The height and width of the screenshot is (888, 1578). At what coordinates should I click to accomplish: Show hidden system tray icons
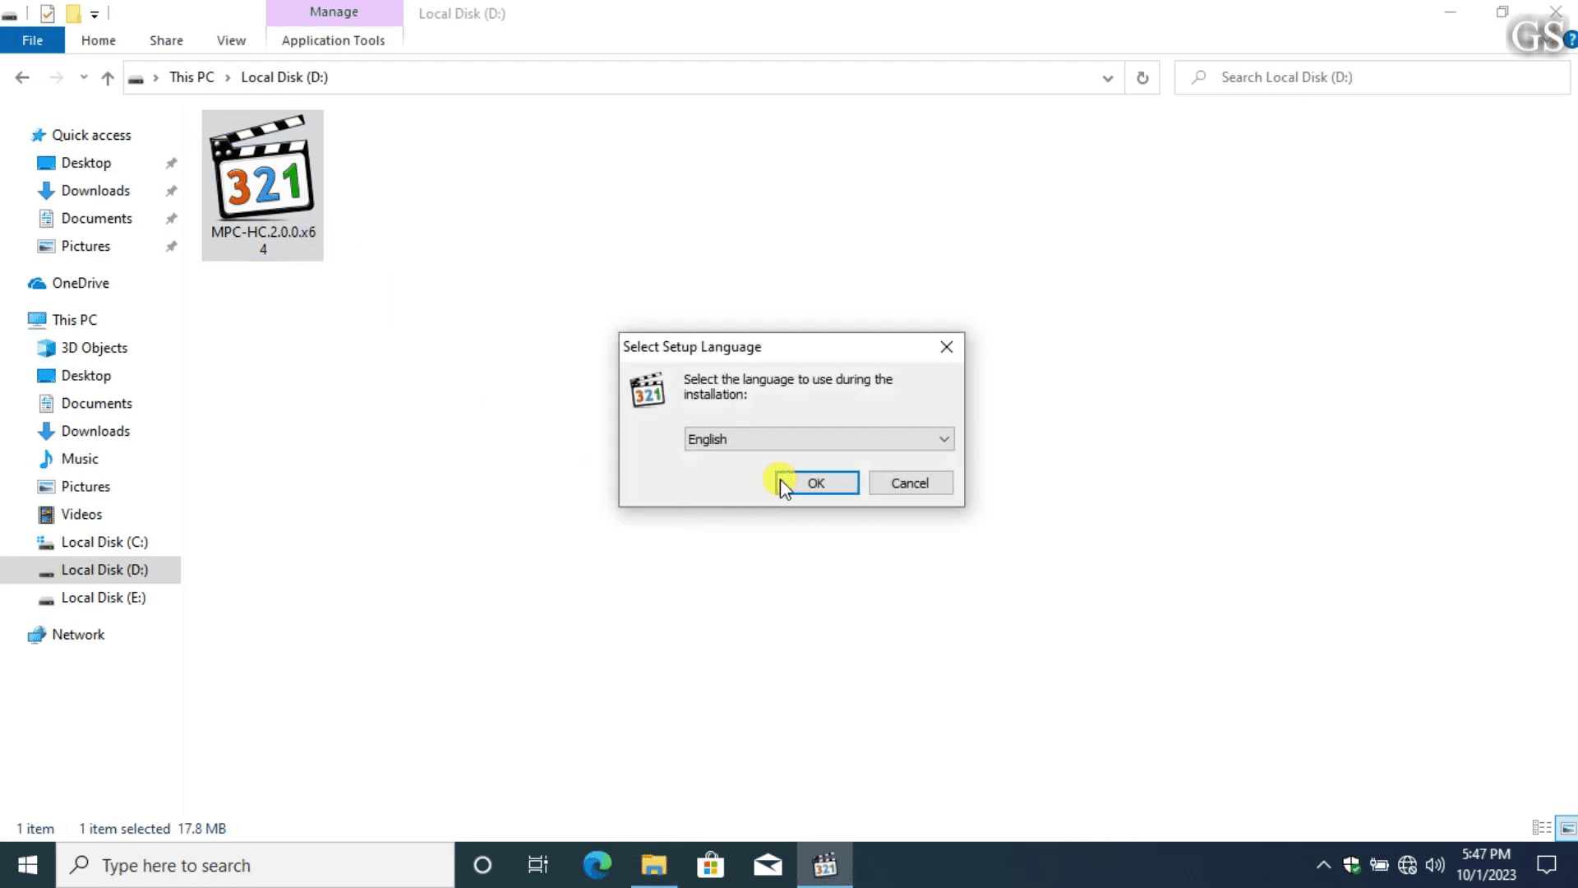point(1323,865)
